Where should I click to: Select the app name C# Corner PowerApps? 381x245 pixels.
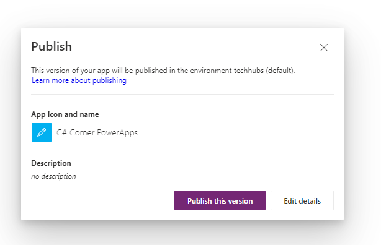(x=97, y=132)
